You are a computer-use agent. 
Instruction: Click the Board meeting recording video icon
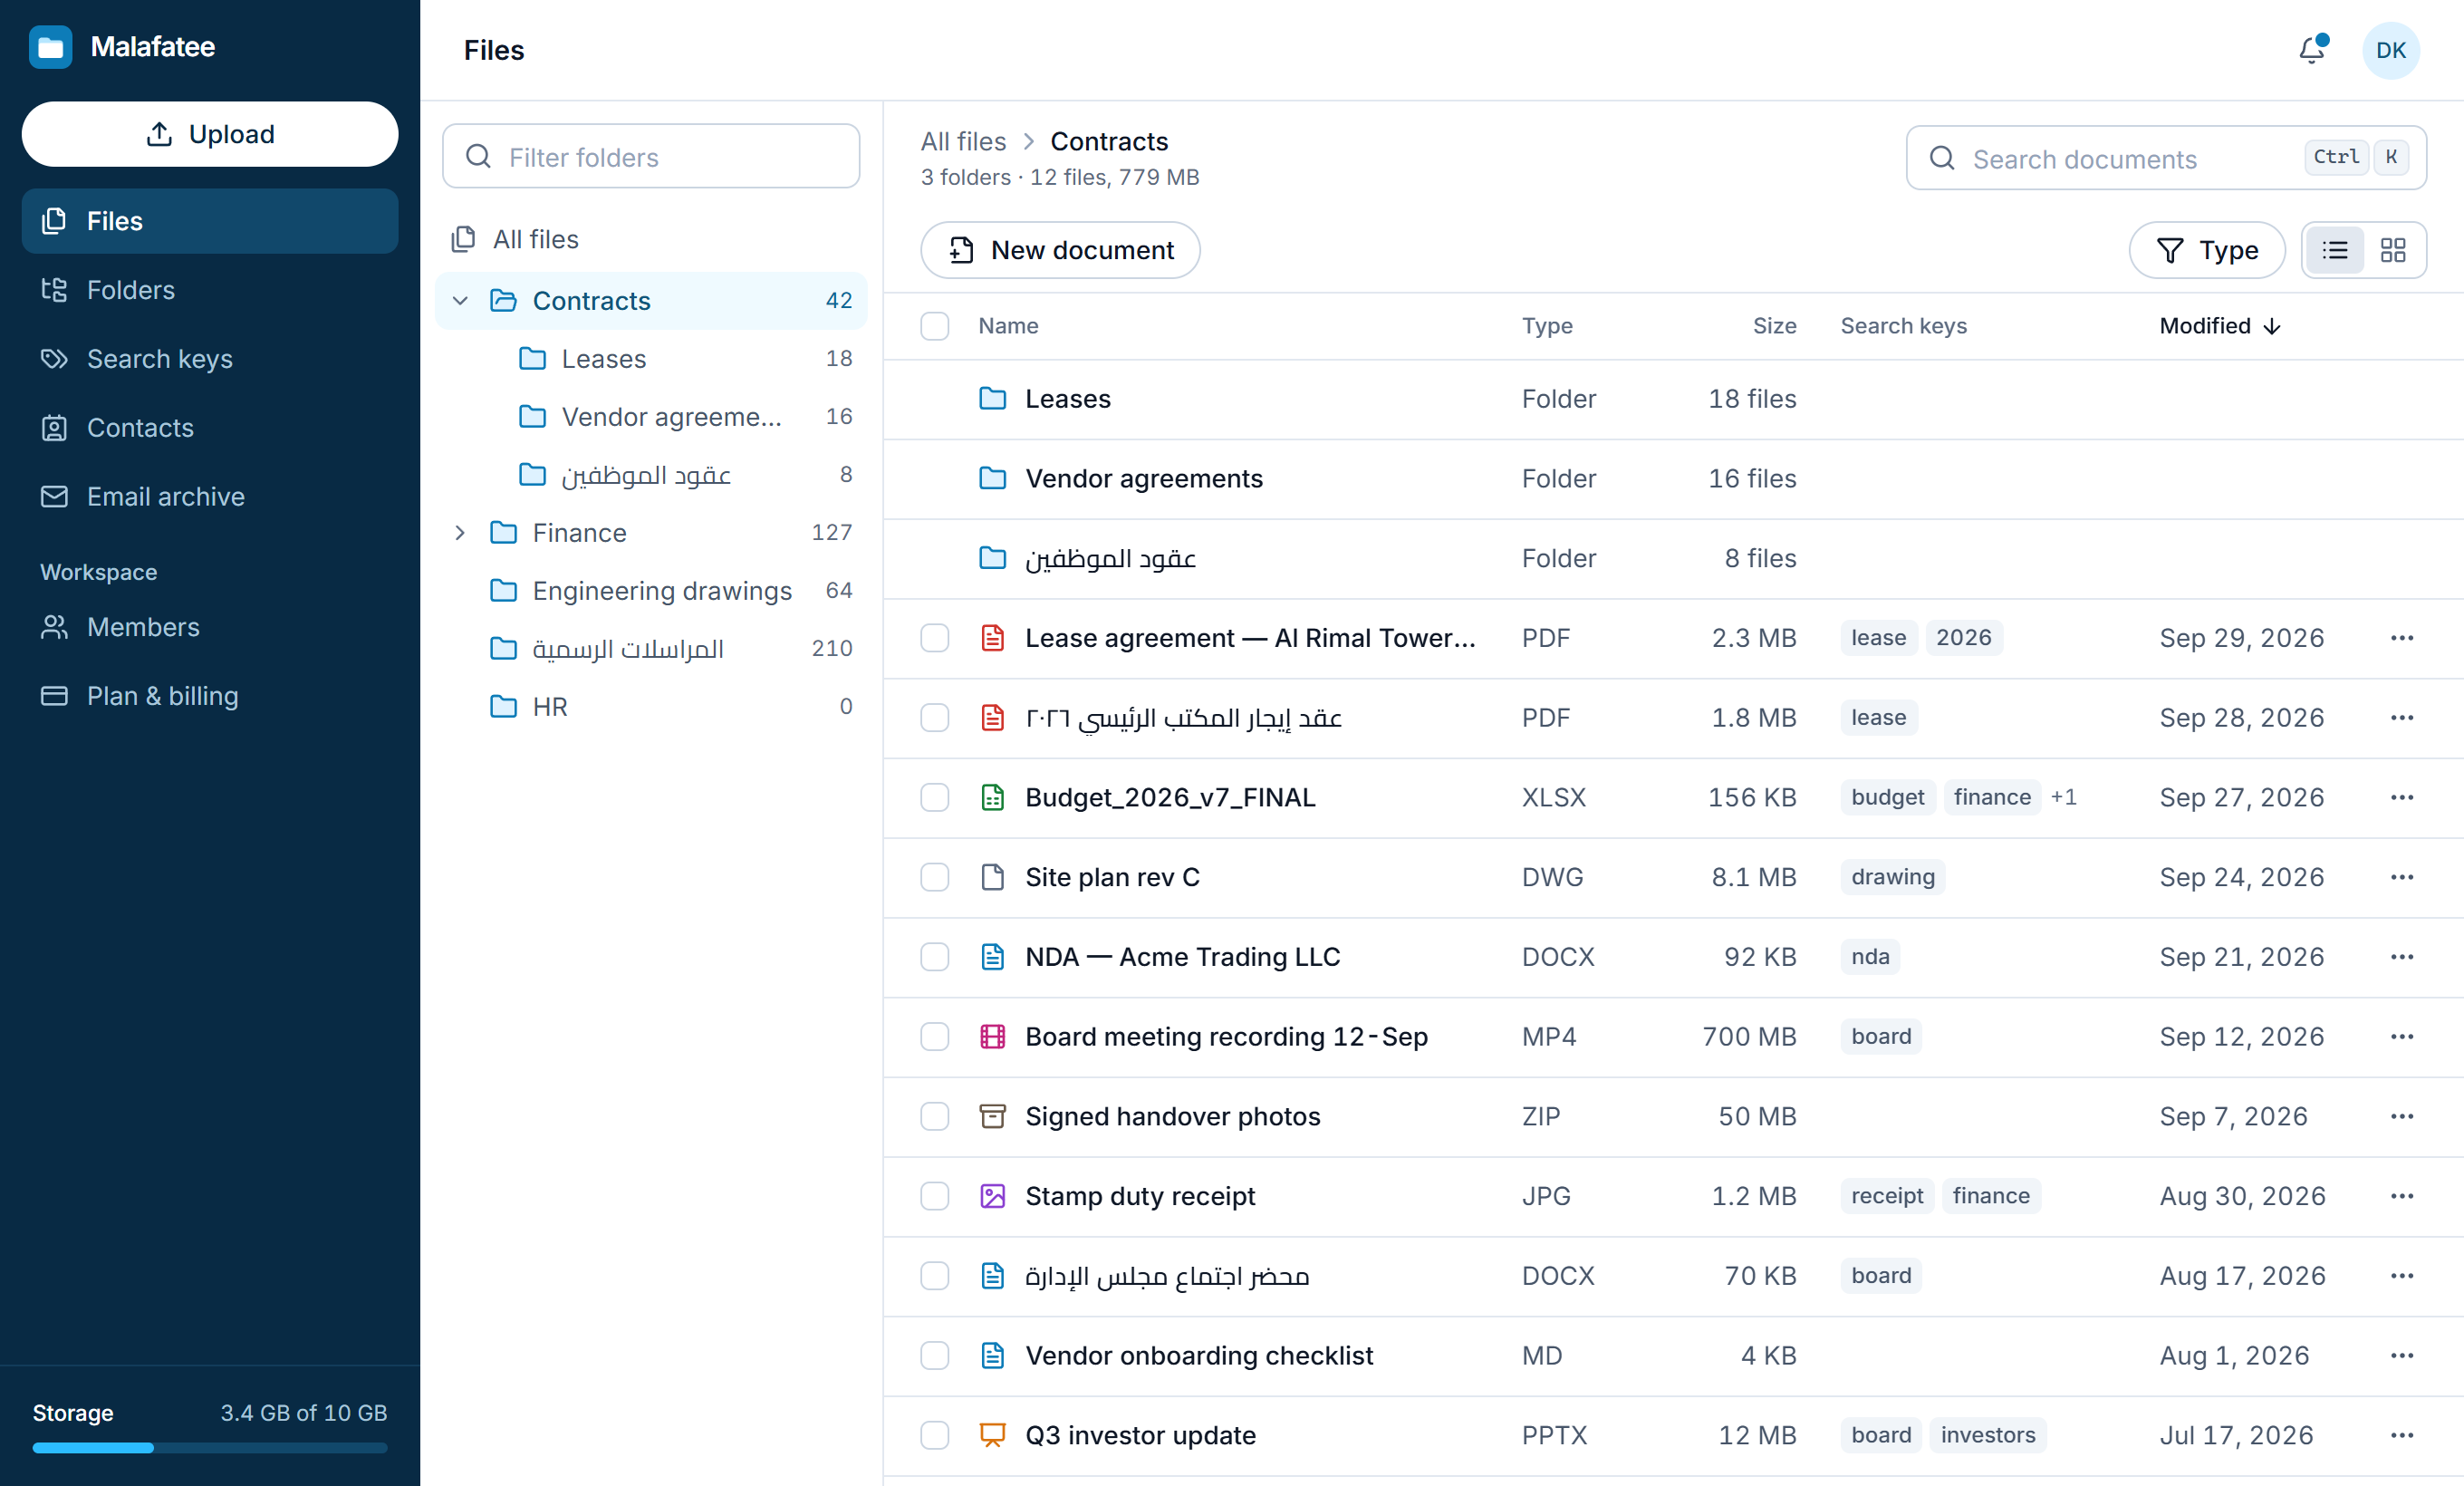[992, 1036]
